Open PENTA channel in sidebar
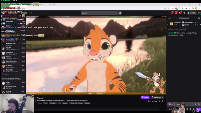 coord(13,49)
